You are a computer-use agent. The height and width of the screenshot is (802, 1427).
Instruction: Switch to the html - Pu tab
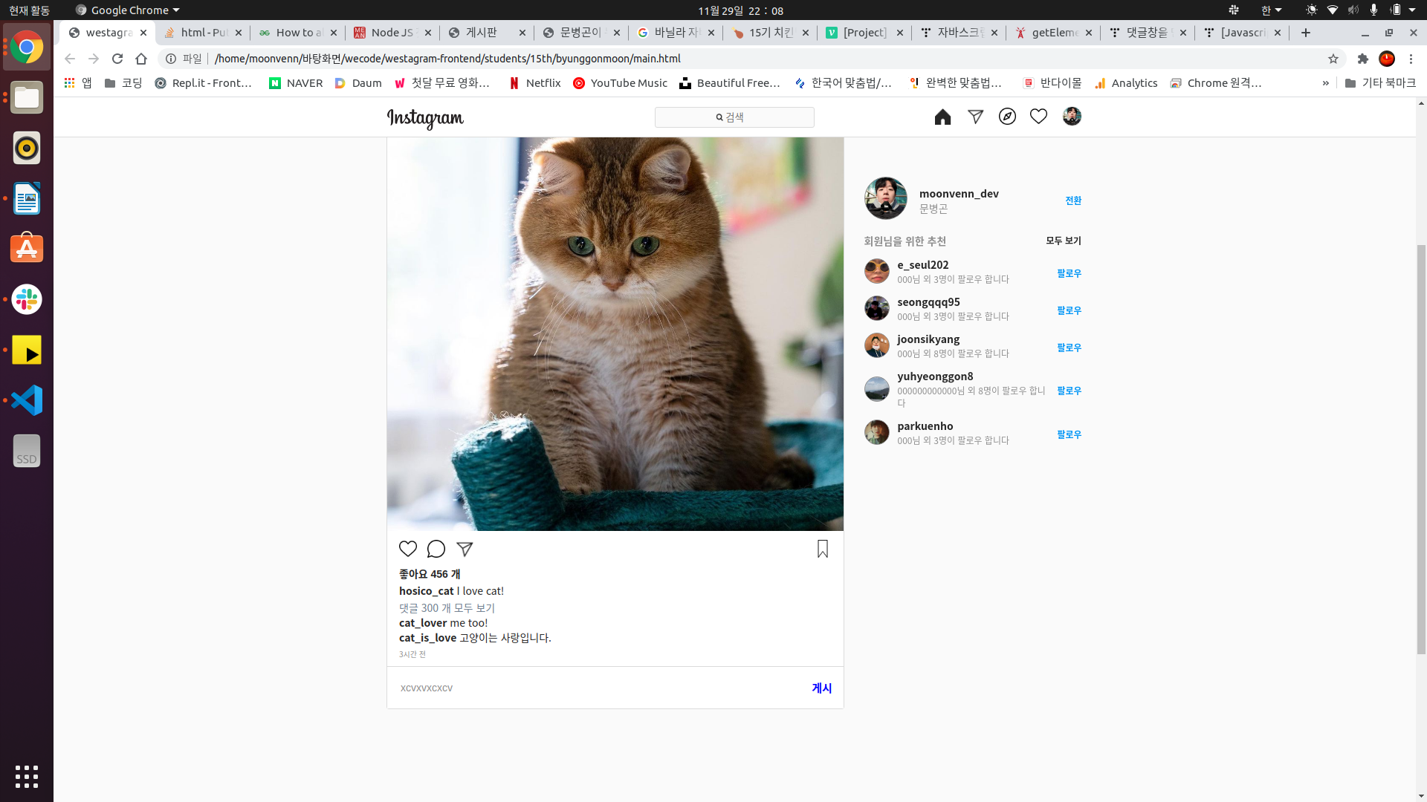coord(202,33)
